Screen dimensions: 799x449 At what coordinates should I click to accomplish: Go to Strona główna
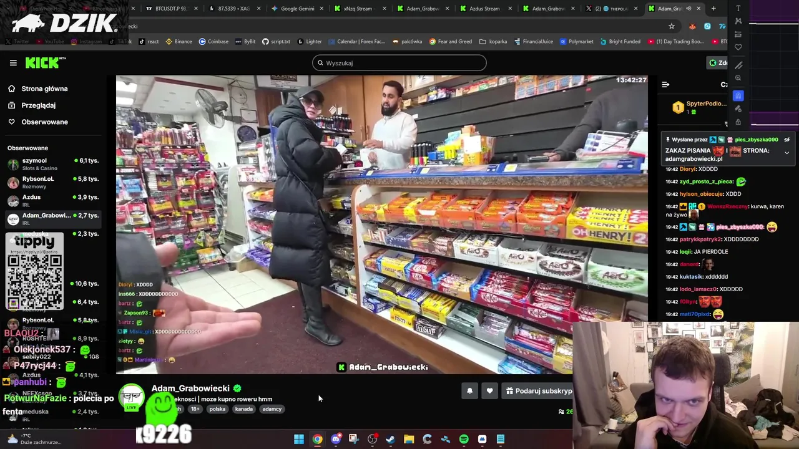coord(44,89)
